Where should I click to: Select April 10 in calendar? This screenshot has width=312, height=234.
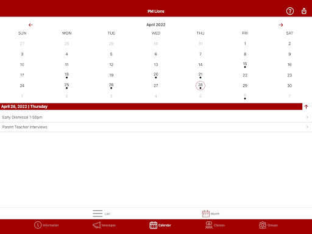[22, 65]
